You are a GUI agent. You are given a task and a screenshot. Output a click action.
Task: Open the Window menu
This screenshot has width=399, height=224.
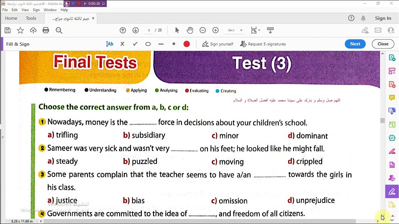pos(50,10)
